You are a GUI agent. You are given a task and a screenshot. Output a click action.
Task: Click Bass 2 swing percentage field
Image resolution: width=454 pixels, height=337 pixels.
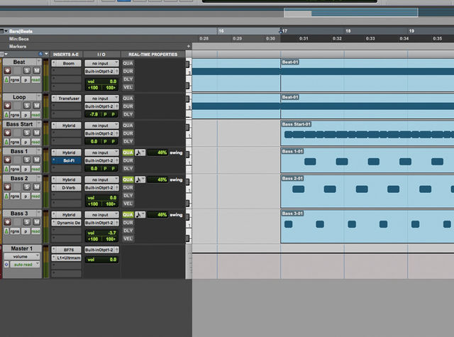click(x=157, y=179)
